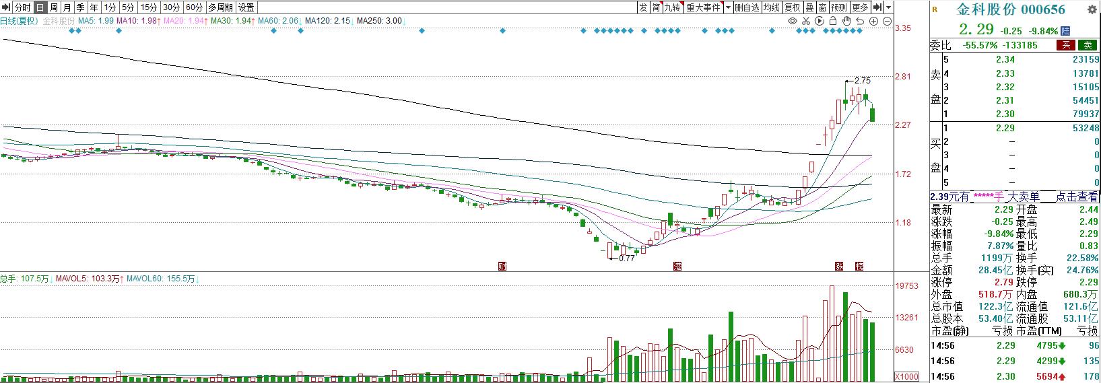Click the 叠 overlay stock icon
Image resolution: width=1101 pixels, height=383 pixels.
(810, 7)
